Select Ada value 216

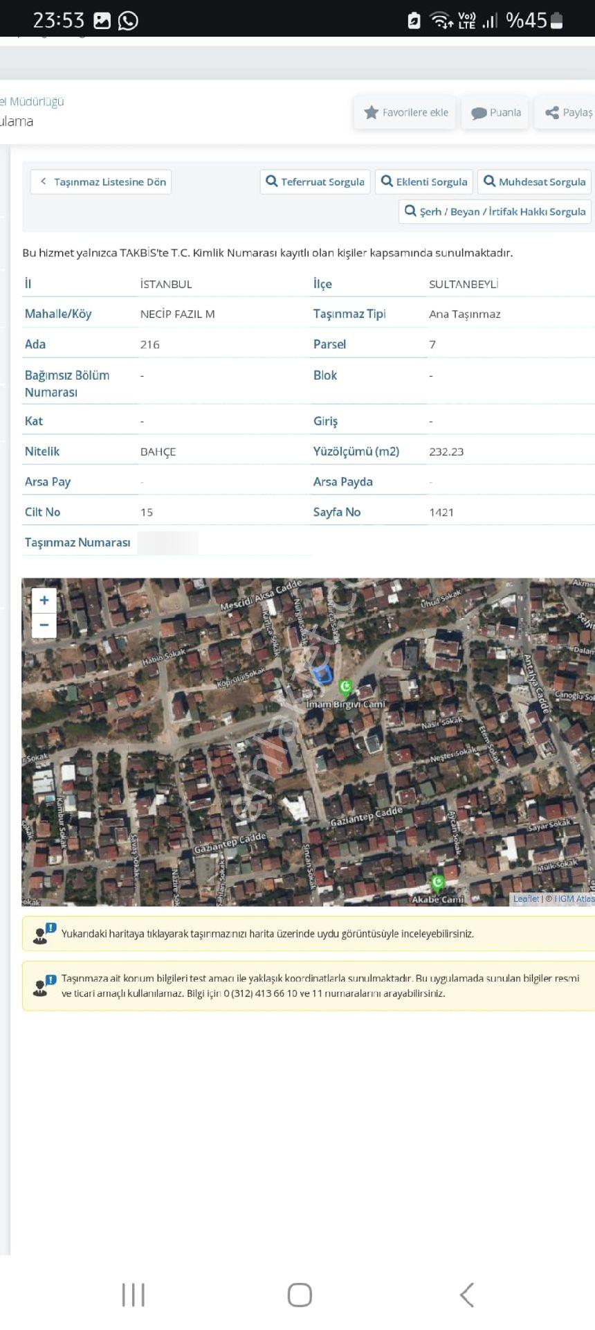(149, 344)
